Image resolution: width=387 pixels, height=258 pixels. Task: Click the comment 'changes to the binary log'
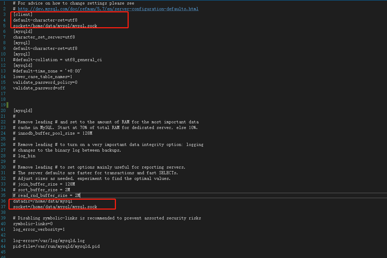(67, 150)
